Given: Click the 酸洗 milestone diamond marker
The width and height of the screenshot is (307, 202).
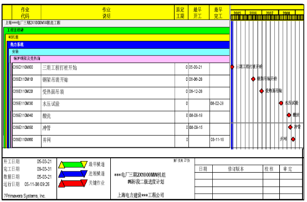Looking at the screenshot, I should click(289, 115).
